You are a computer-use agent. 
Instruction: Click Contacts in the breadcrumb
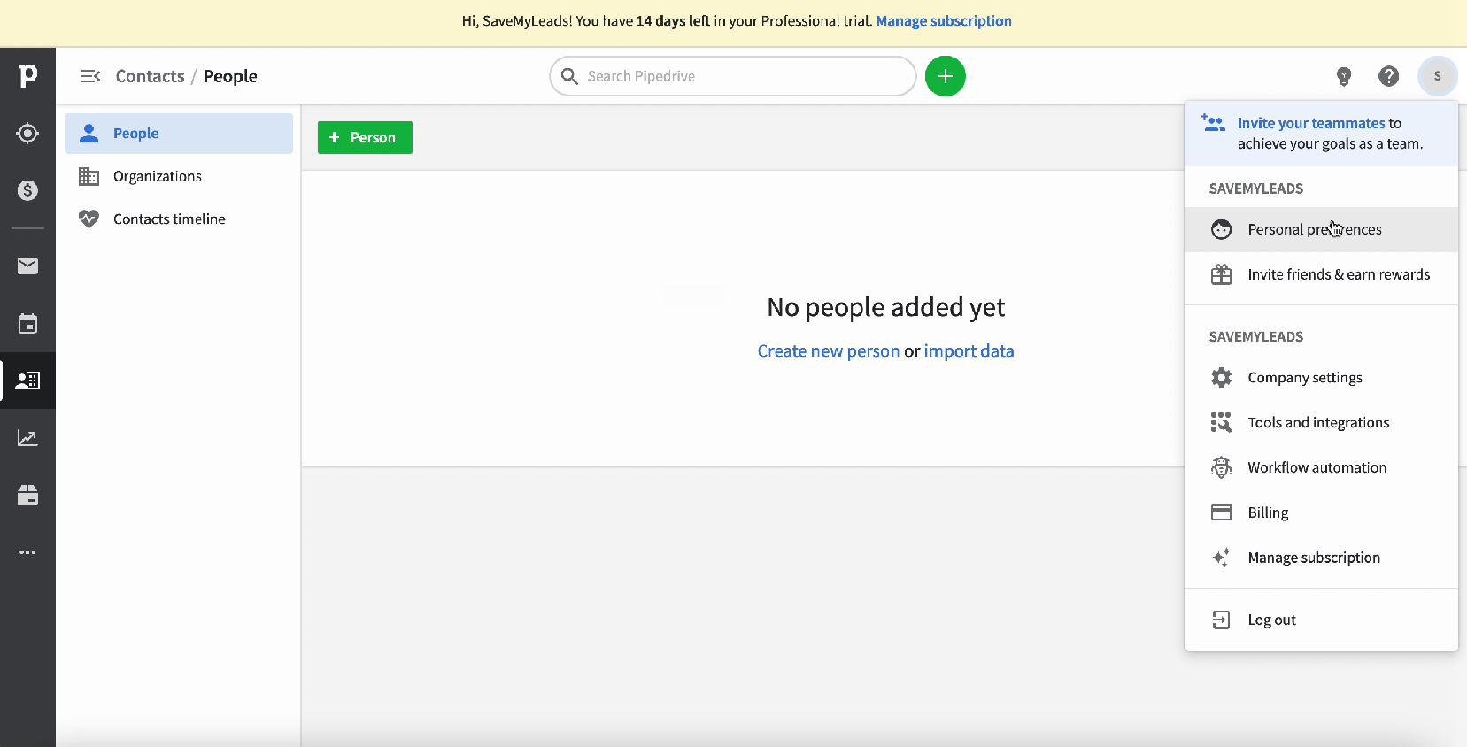[x=150, y=76]
